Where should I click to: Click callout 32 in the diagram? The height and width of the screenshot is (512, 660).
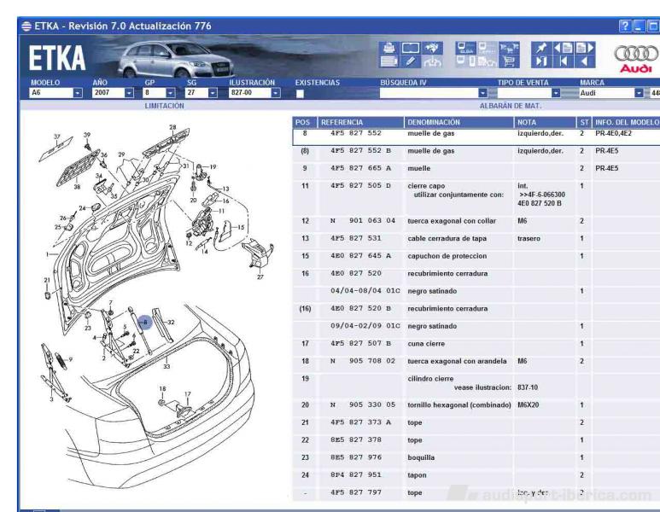[x=171, y=323]
